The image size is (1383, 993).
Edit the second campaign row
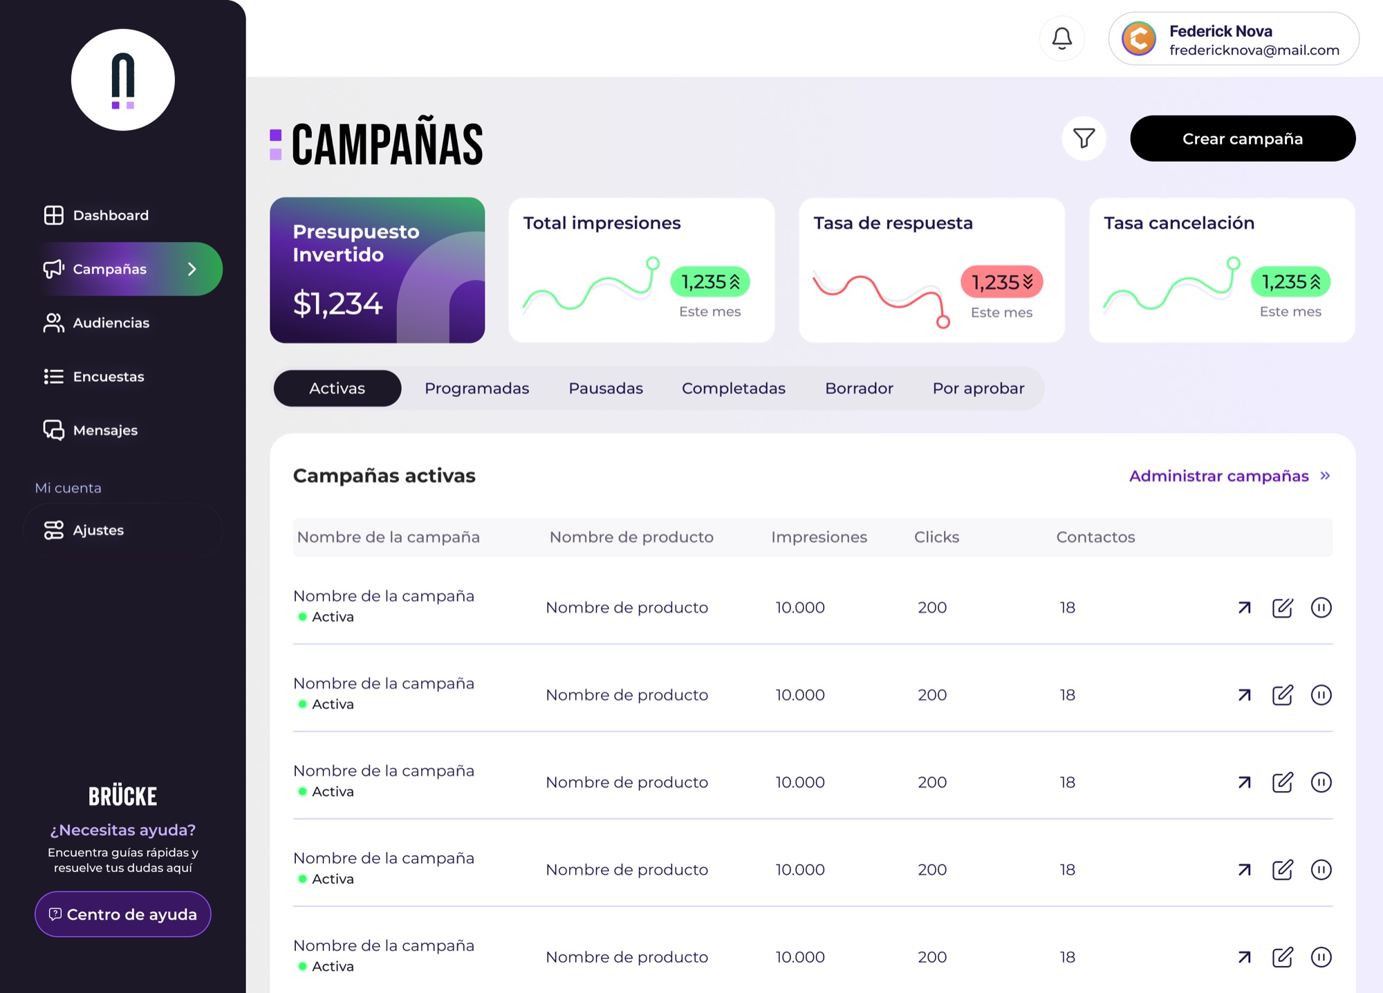(x=1283, y=695)
